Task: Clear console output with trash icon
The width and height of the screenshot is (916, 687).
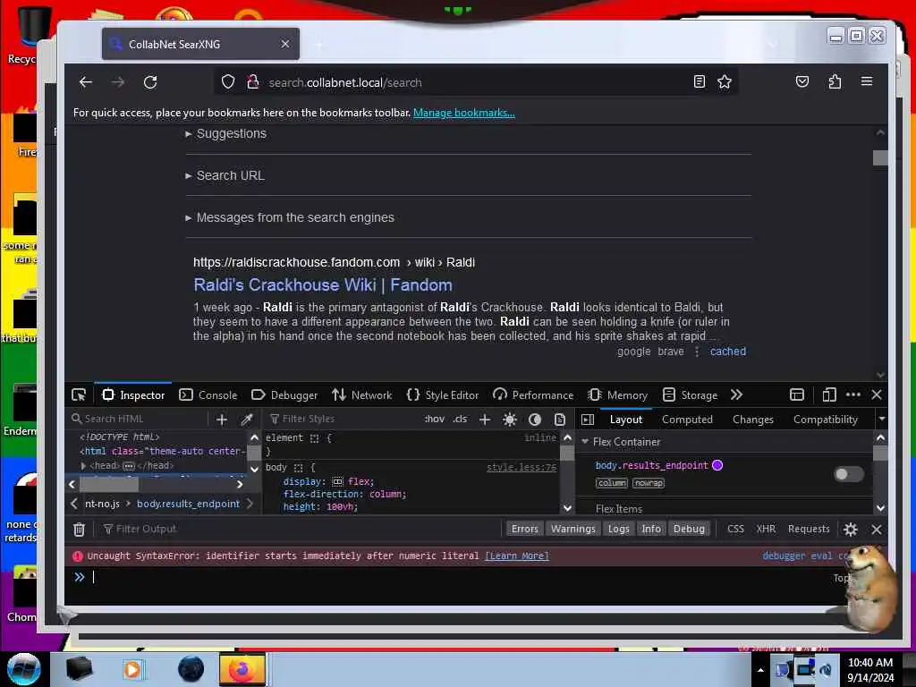Action: click(x=79, y=530)
